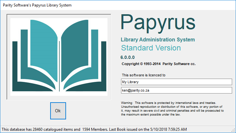The image size is (236, 133).
Task: Click the resize grip in status bar corner
Action: coord(233,130)
